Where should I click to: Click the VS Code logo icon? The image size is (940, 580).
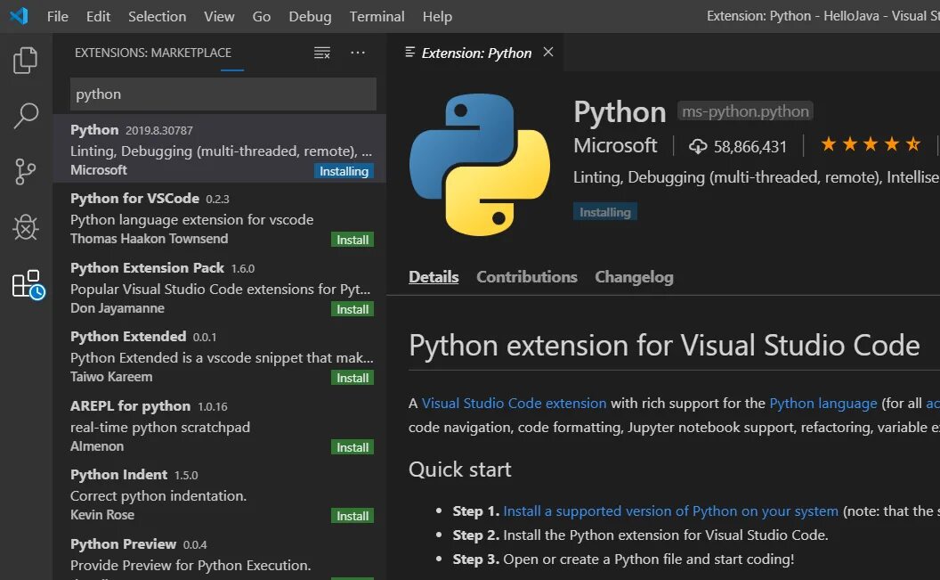19,16
